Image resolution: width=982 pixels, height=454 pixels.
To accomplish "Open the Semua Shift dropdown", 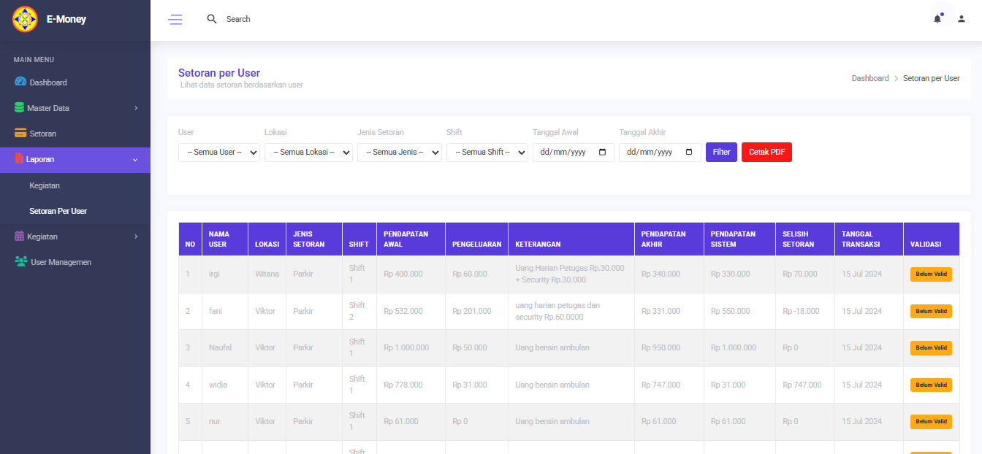I will pyautogui.click(x=487, y=153).
